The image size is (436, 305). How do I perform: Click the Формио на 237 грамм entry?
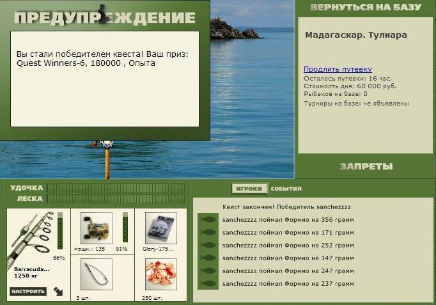(x=288, y=284)
